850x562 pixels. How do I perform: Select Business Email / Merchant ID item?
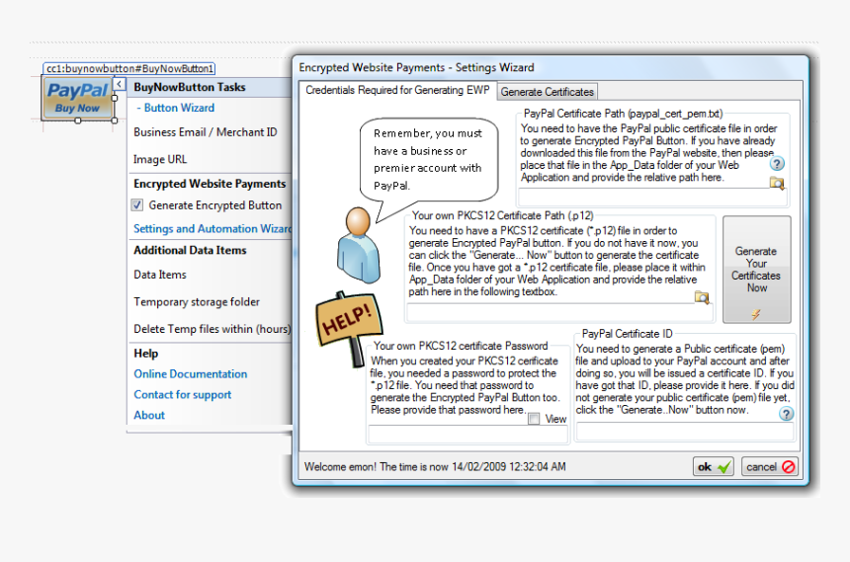coord(205,132)
